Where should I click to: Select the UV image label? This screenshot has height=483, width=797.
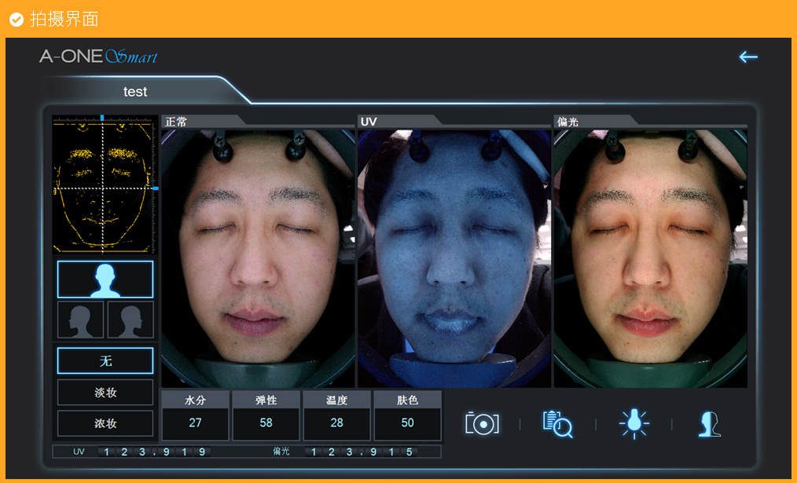coord(369,122)
